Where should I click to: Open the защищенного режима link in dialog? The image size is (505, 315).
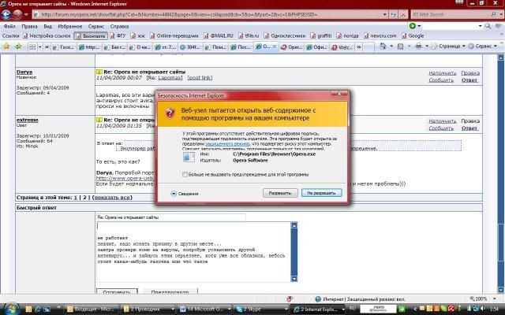click(x=227, y=143)
